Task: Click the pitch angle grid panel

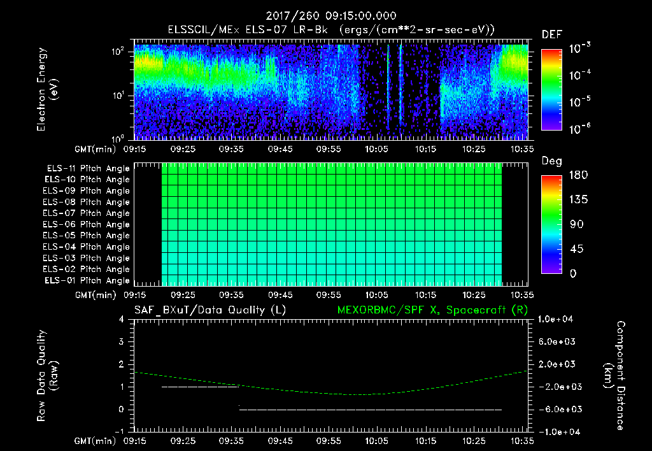Action: (x=331, y=224)
